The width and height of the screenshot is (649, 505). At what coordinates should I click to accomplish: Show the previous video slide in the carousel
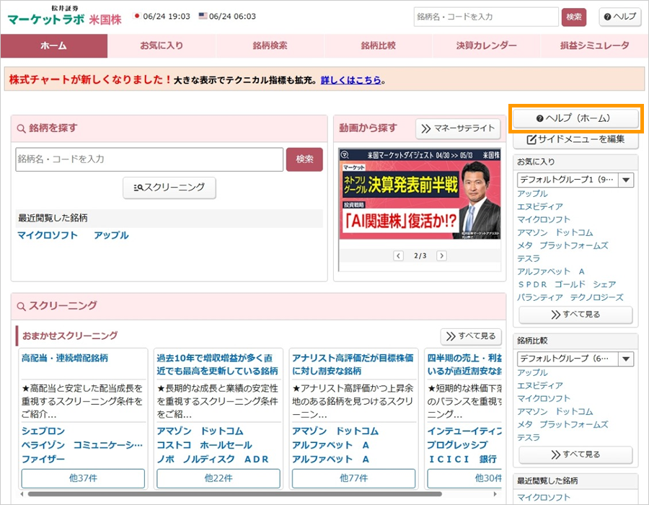click(x=398, y=256)
